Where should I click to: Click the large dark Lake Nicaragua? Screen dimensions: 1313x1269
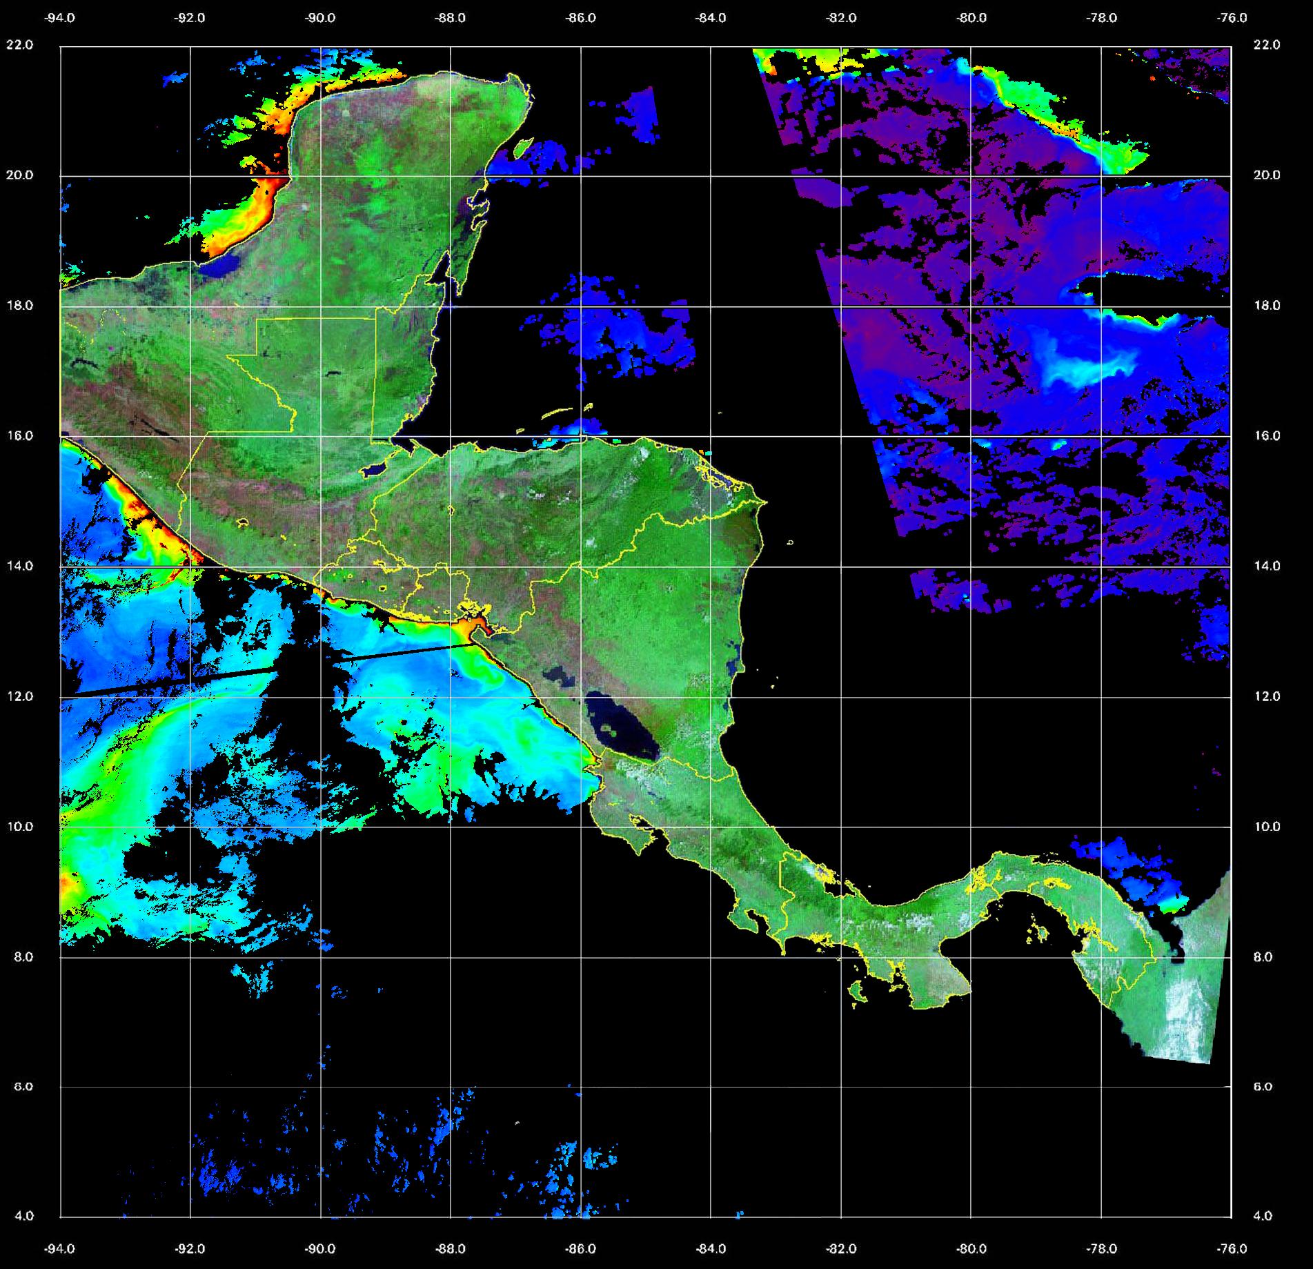pyautogui.click(x=620, y=730)
